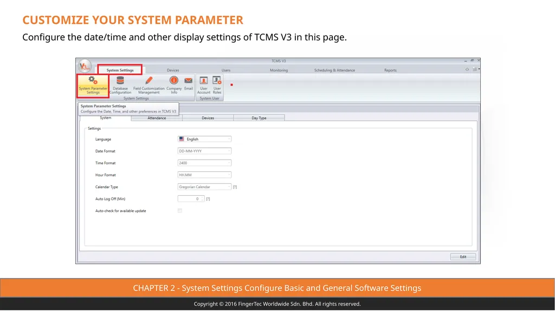Open the Calendar Type dropdown
Image resolution: width=555 pixels, height=311 pixels.
coord(204,187)
